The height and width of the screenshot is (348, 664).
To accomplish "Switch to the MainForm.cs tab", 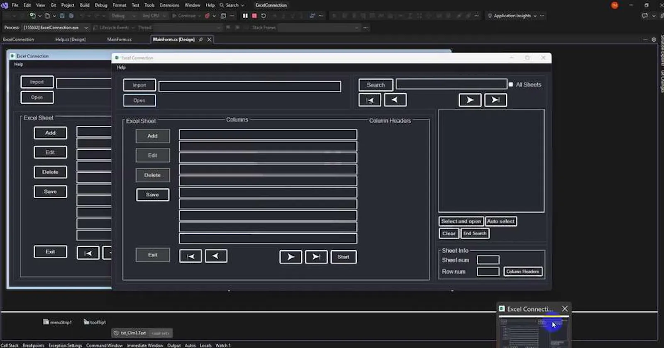I will click(x=119, y=39).
